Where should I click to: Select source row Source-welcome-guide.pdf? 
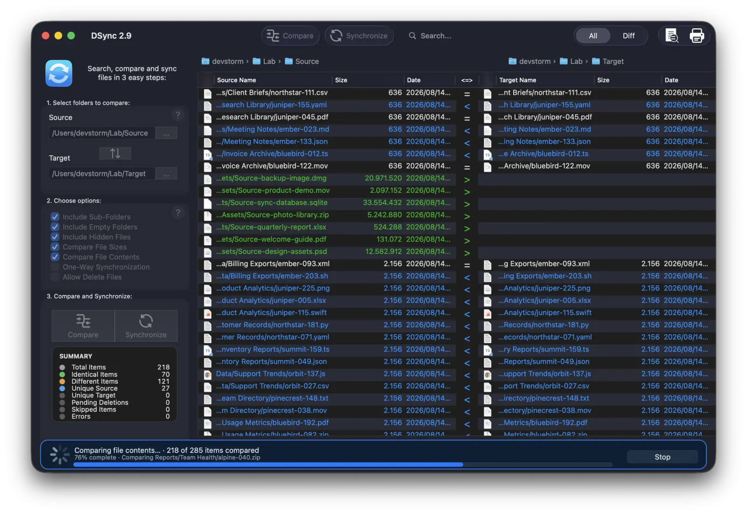327,239
